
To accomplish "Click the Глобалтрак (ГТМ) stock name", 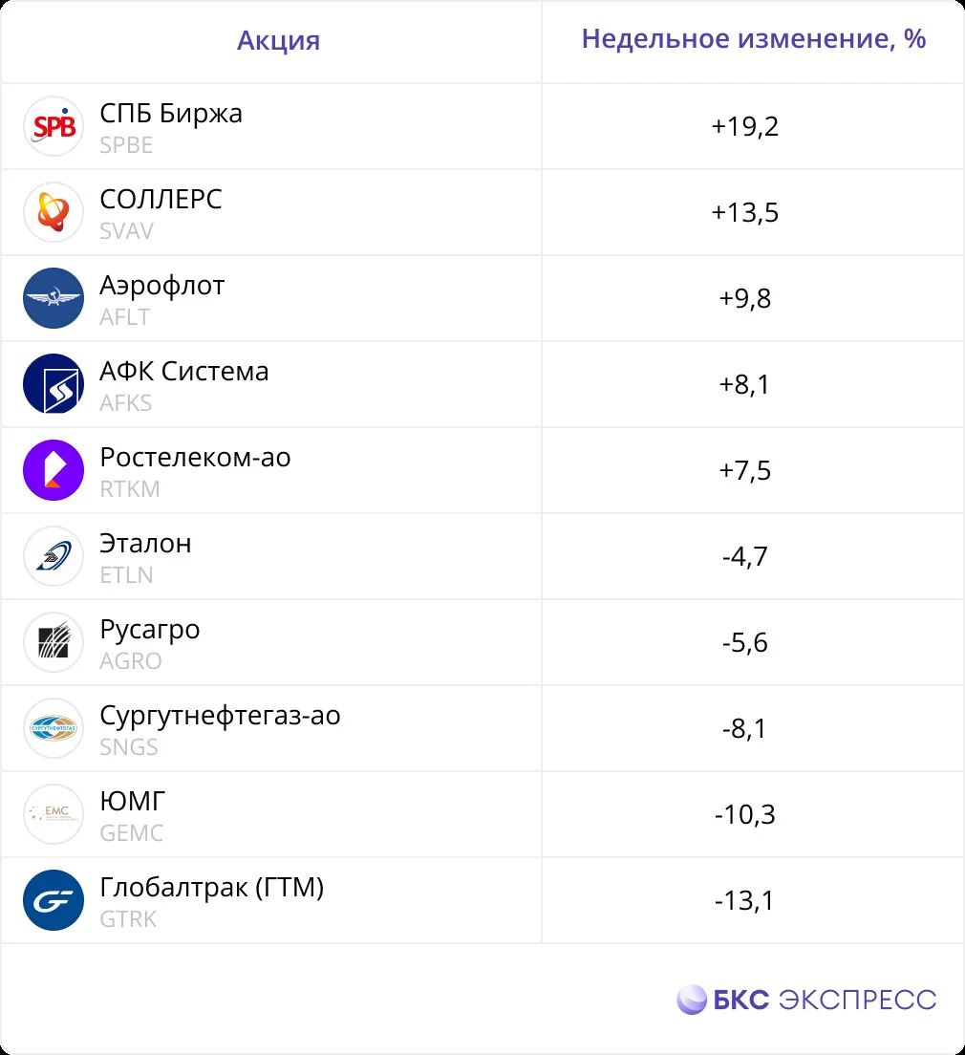I will click(x=212, y=888).
